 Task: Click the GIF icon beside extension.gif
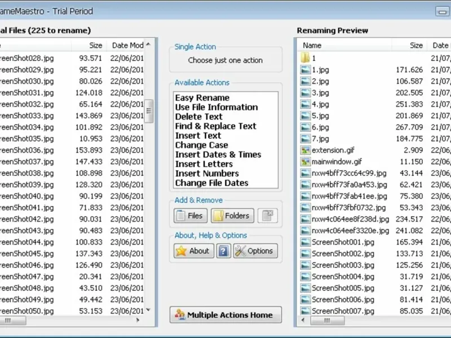[305, 150]
